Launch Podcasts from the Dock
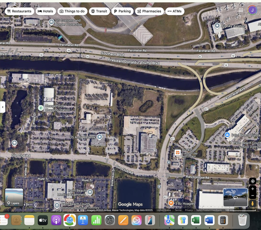261x230 pixels. 56,220
